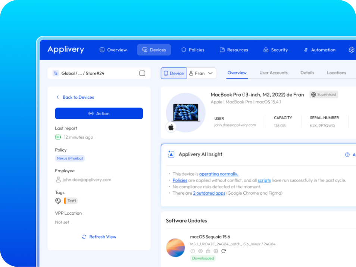Viewport: 356px width, 267px height.
Task: Expand the Fran user dropdown
Action: (x=201, y=73)
